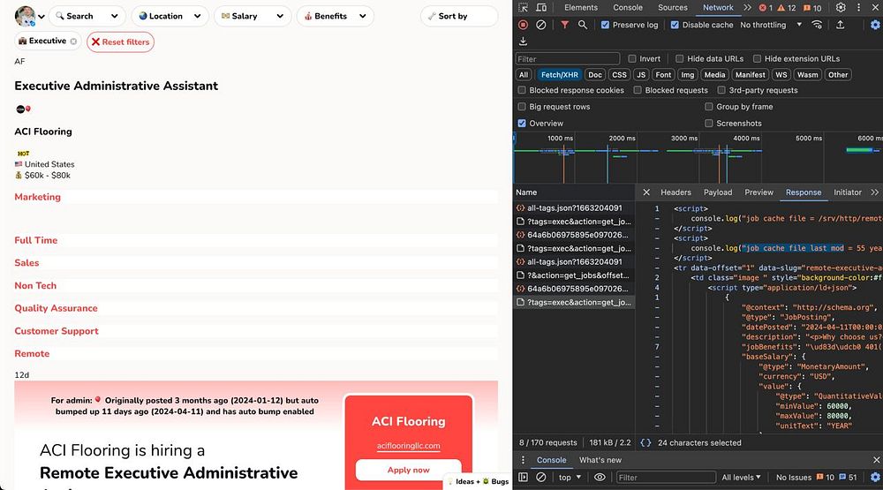Screen dimensions: 883x490
Task: Check Hide data URLs
Action: pyautogui.click(x=680, y=58)
